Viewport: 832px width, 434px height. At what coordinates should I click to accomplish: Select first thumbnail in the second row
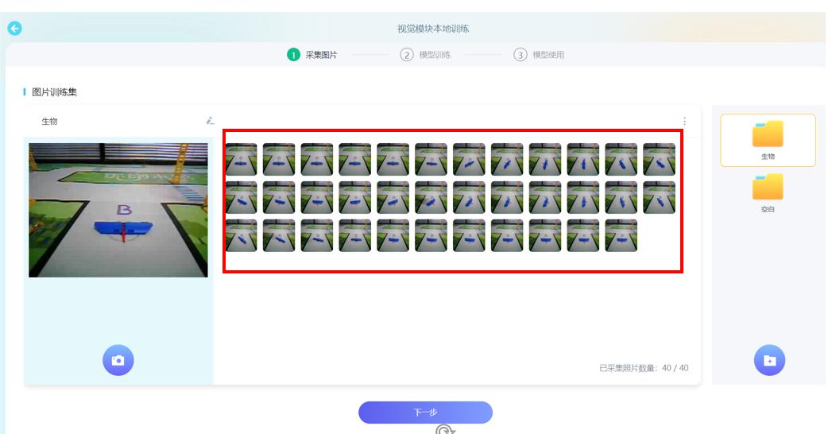(x=241, y=197)
